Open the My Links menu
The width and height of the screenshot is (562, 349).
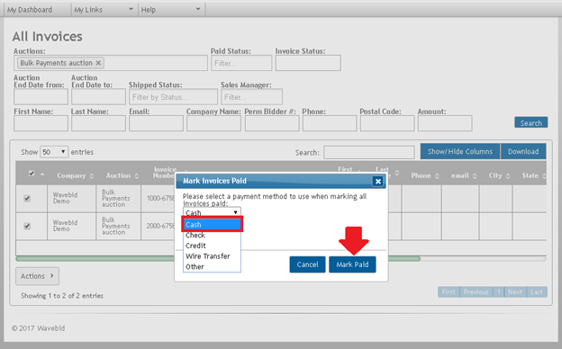click(104, 10)
